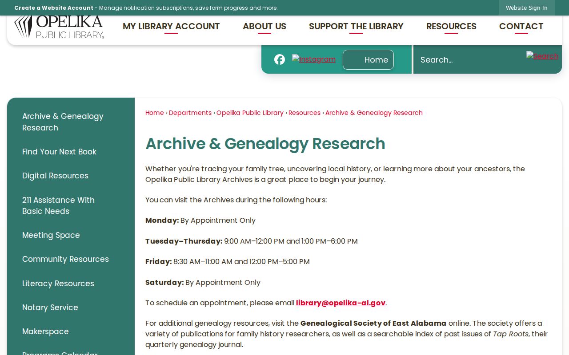Screen dimensions: 569x355
Task: Open the Instagram link icon
Action: click(314, 59)
